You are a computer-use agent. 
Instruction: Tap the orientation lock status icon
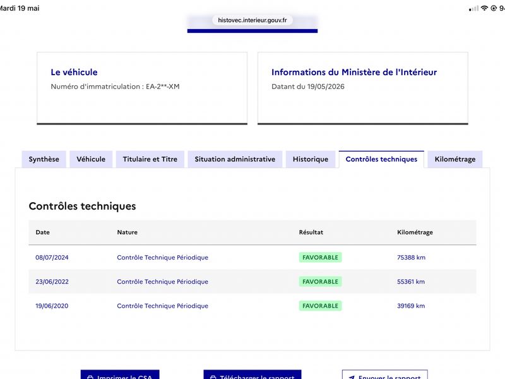493,8
